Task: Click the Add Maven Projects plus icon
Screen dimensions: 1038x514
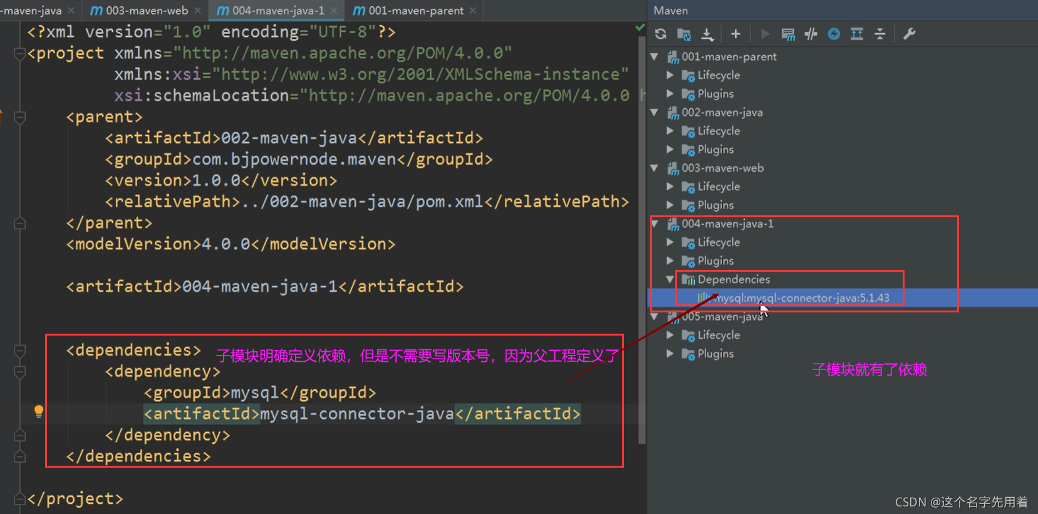Action: coord(735,34)
